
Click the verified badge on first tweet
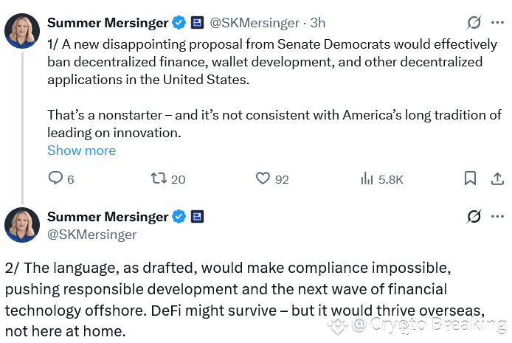coord(179,23)
